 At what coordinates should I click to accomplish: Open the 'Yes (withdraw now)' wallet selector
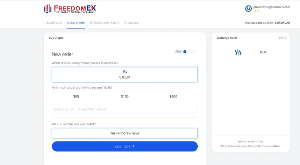tap(125, 133)
